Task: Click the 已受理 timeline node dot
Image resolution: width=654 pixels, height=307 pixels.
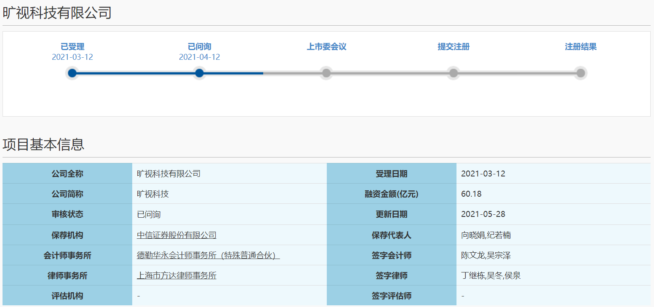Action: pyautogui.click(x=72, y=73)
